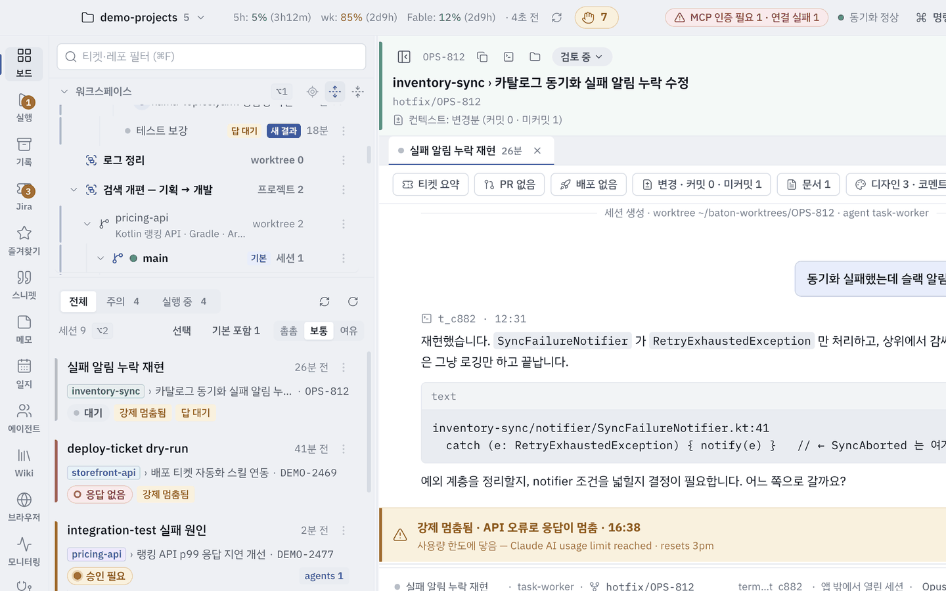
Task: Click the 배포 없음 button
Action: point(589,185)
